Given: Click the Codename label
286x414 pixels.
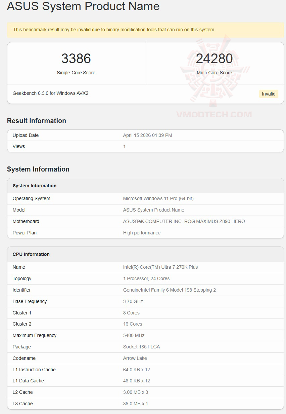Looking at the screenshot, I should coord(24,358).
